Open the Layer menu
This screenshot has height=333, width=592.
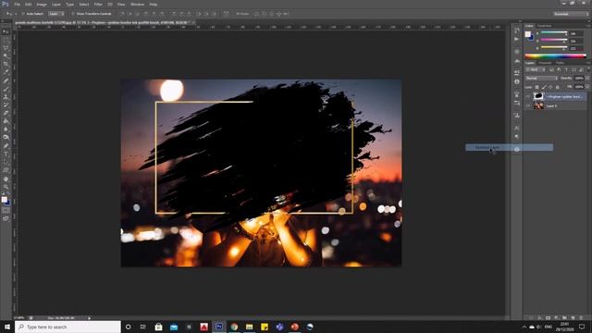[56, 4]
